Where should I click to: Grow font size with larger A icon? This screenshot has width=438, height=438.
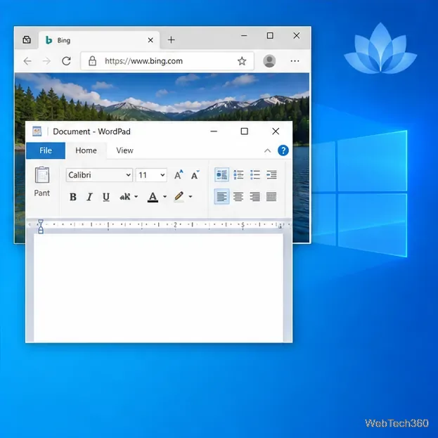pyautogui.click(x=179, y=175)
